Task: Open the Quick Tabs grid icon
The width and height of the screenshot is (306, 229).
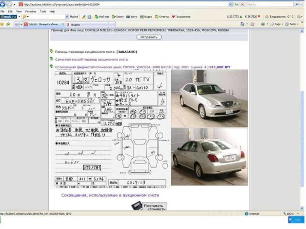Action: click(17, 24)
